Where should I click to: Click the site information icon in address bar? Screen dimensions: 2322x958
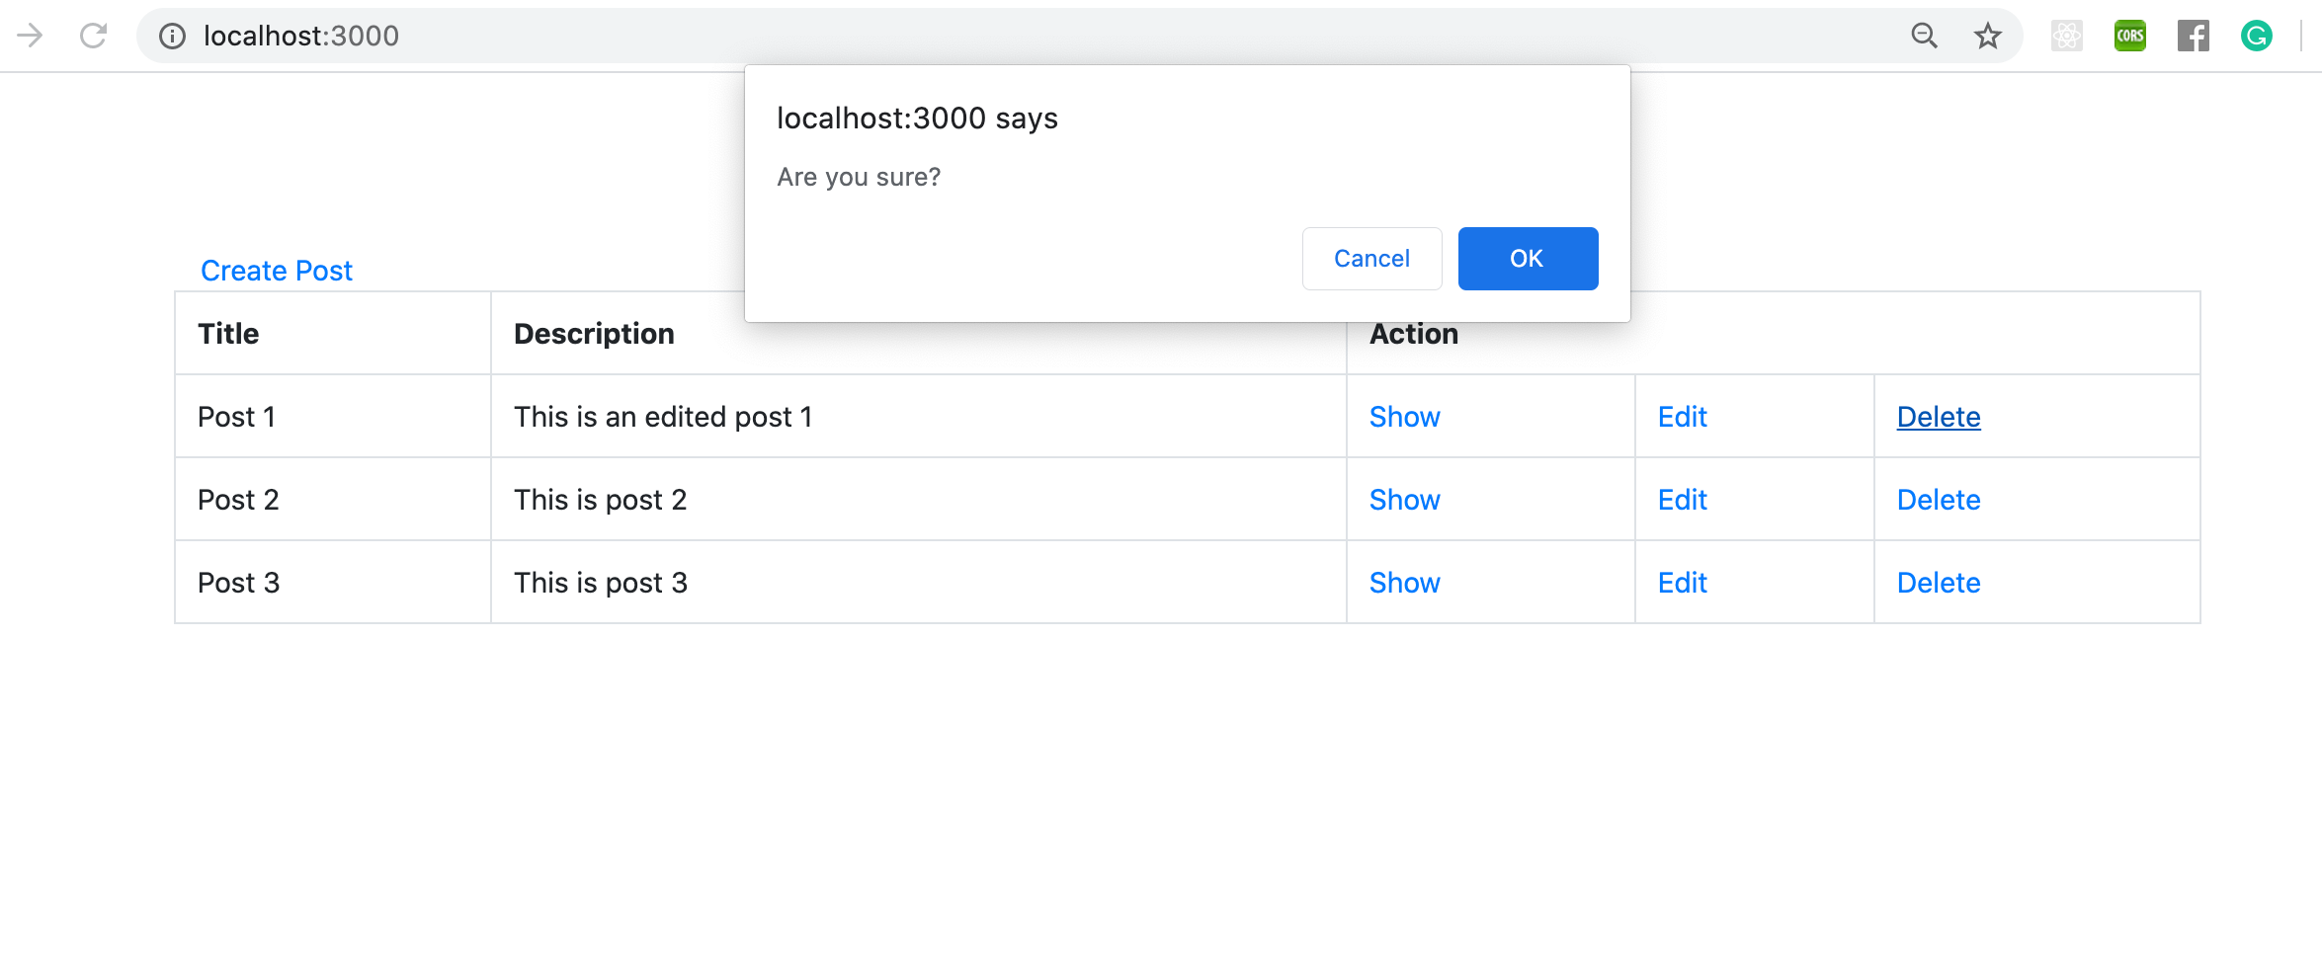tap(173, 37)
